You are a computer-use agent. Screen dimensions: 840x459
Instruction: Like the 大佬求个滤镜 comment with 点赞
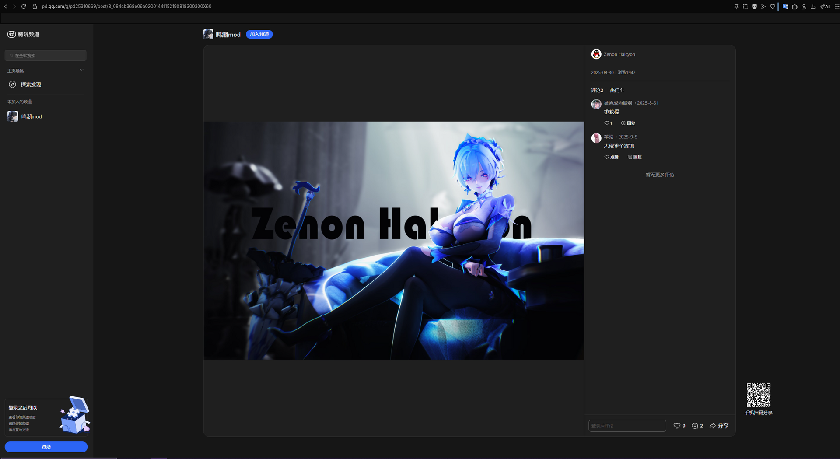(x=611, y=157)
